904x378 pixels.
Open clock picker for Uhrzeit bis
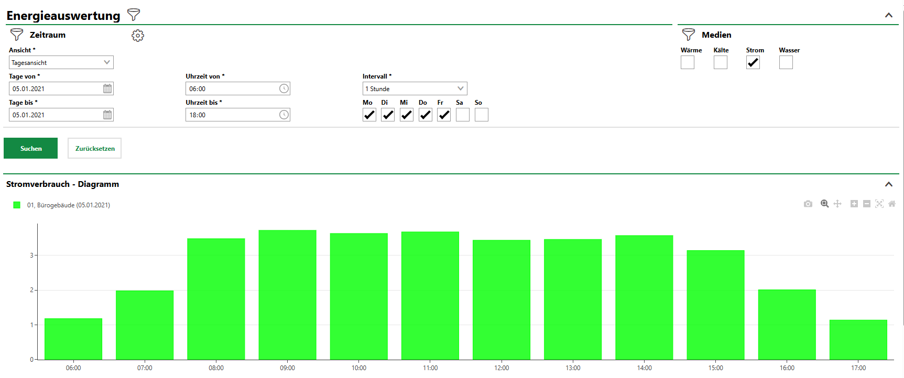284,115
